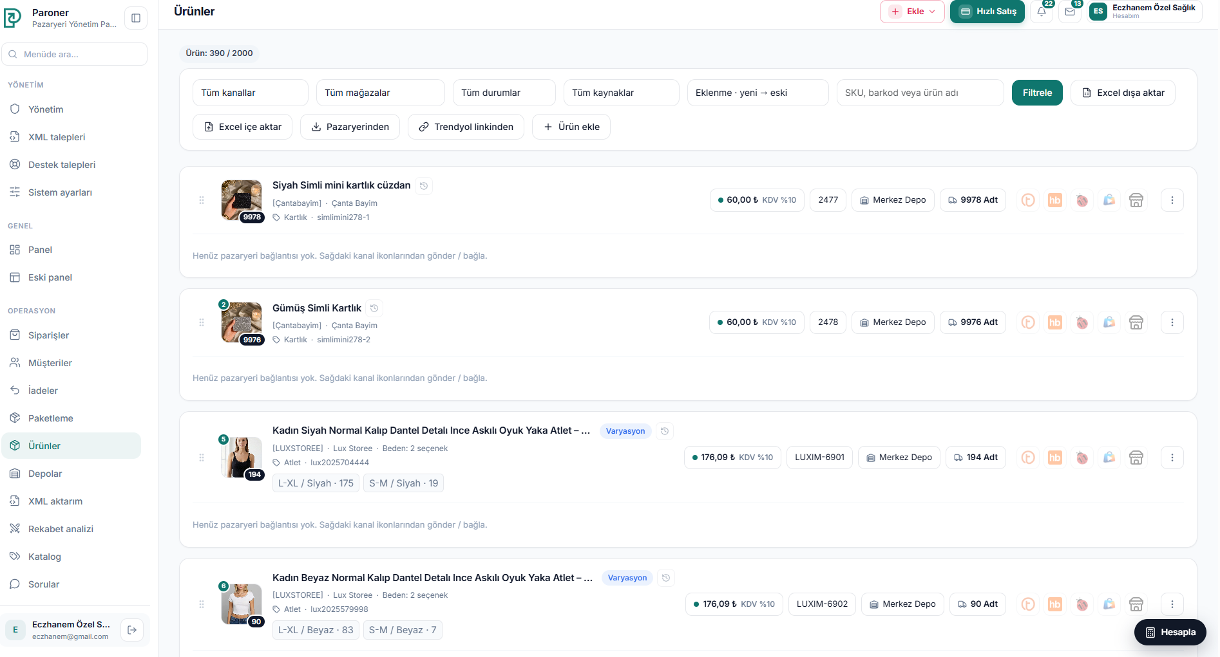The height and width of the screenshot is (657, 1220).
Task: Collapse the sidebar with the panel toggle icon
Action: click(x=136, y=18)
